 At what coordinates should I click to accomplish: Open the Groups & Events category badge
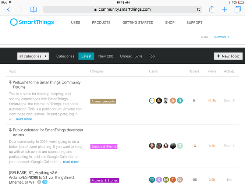pyautogui.click(x=104, y=146)
